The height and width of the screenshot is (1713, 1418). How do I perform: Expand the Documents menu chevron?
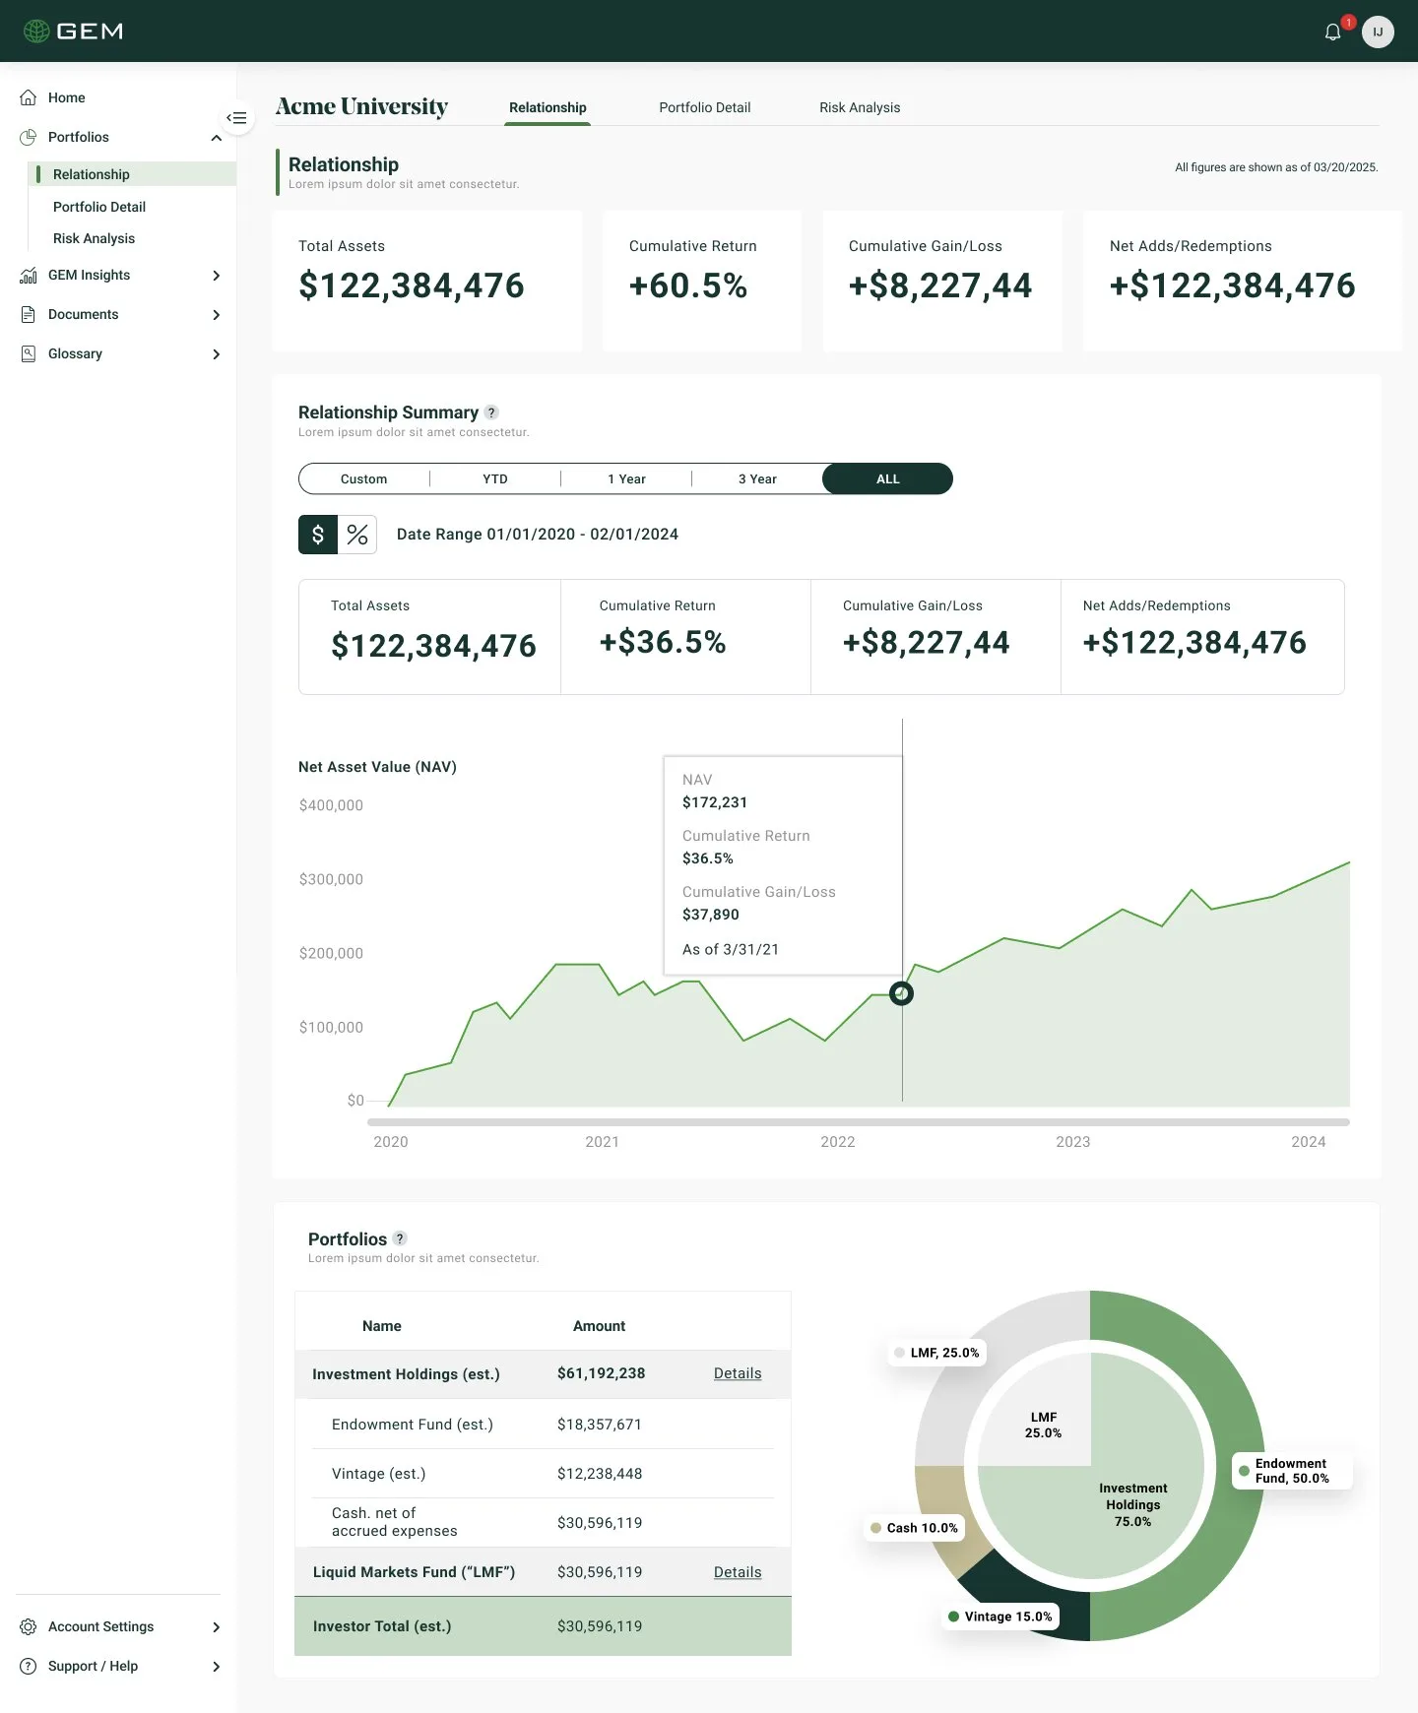(x=217, y=315)
